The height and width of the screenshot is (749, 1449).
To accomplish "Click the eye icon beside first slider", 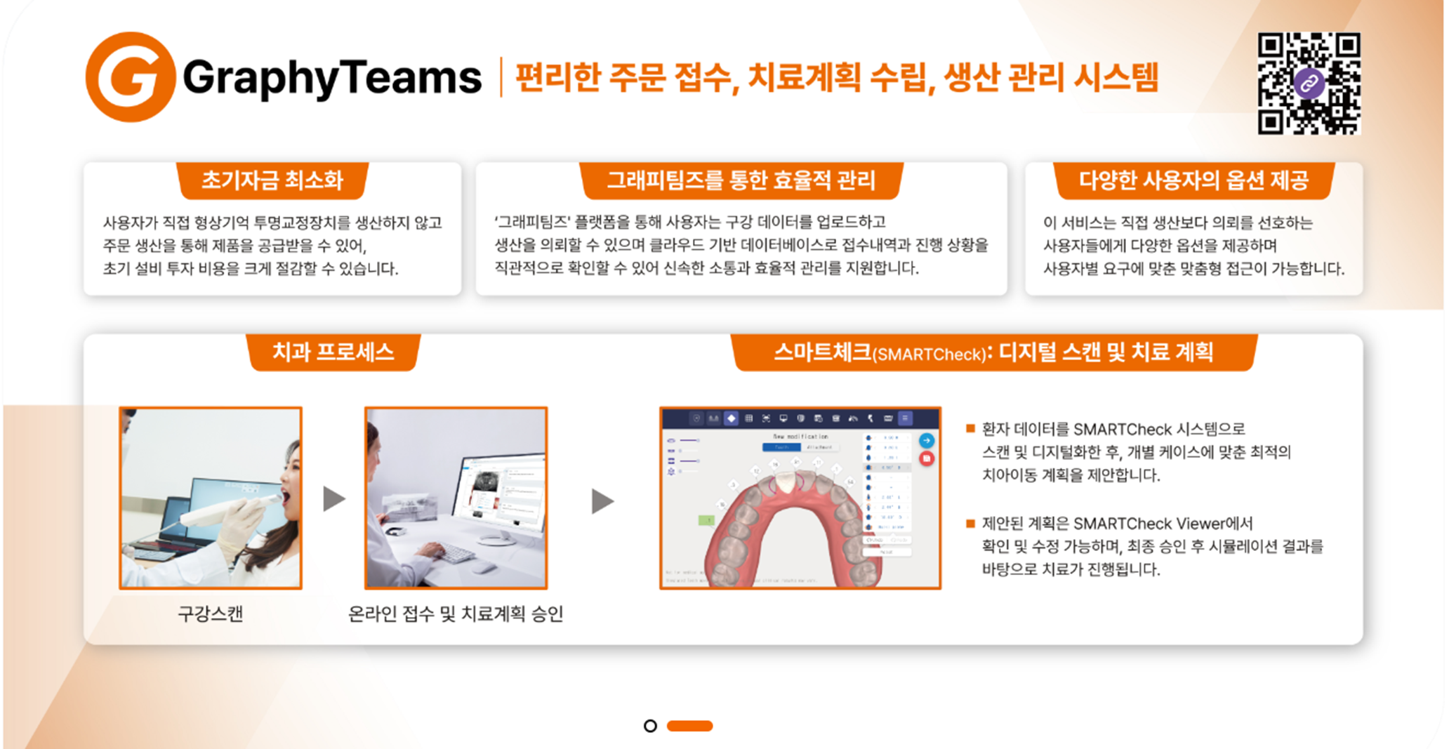I will [x=671, y=440].
